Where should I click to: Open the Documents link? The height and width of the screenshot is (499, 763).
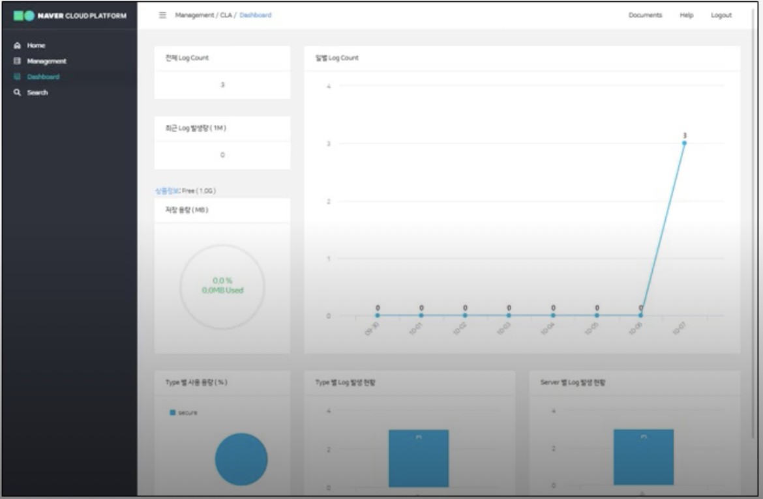click(645, 16)
